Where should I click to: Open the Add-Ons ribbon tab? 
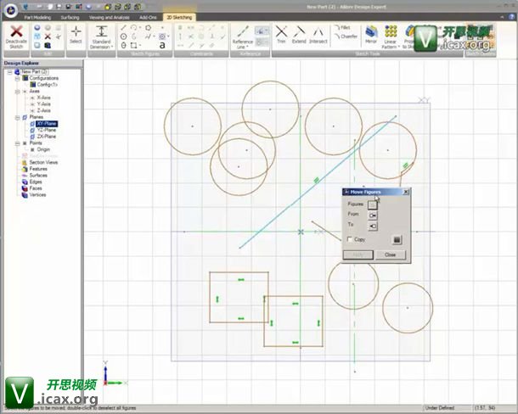tap(148, 18)
